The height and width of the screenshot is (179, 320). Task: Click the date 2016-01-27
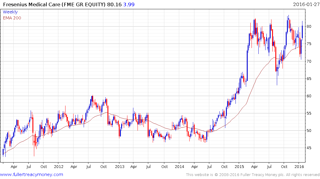pos(306,4)
